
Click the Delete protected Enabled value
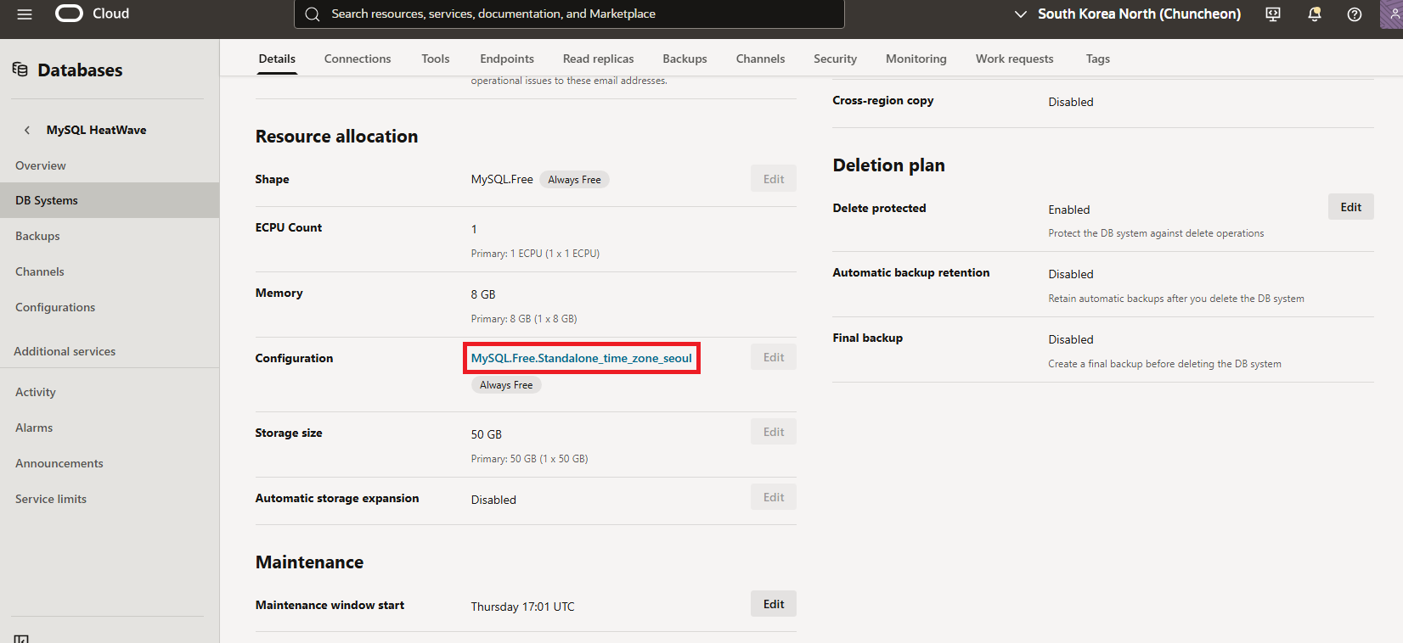coord(1068,210)
